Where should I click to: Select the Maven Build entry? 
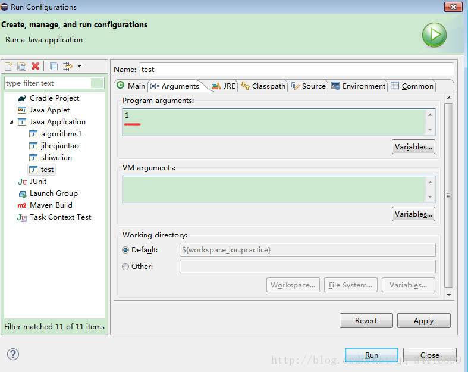click(x=51, y=205)
